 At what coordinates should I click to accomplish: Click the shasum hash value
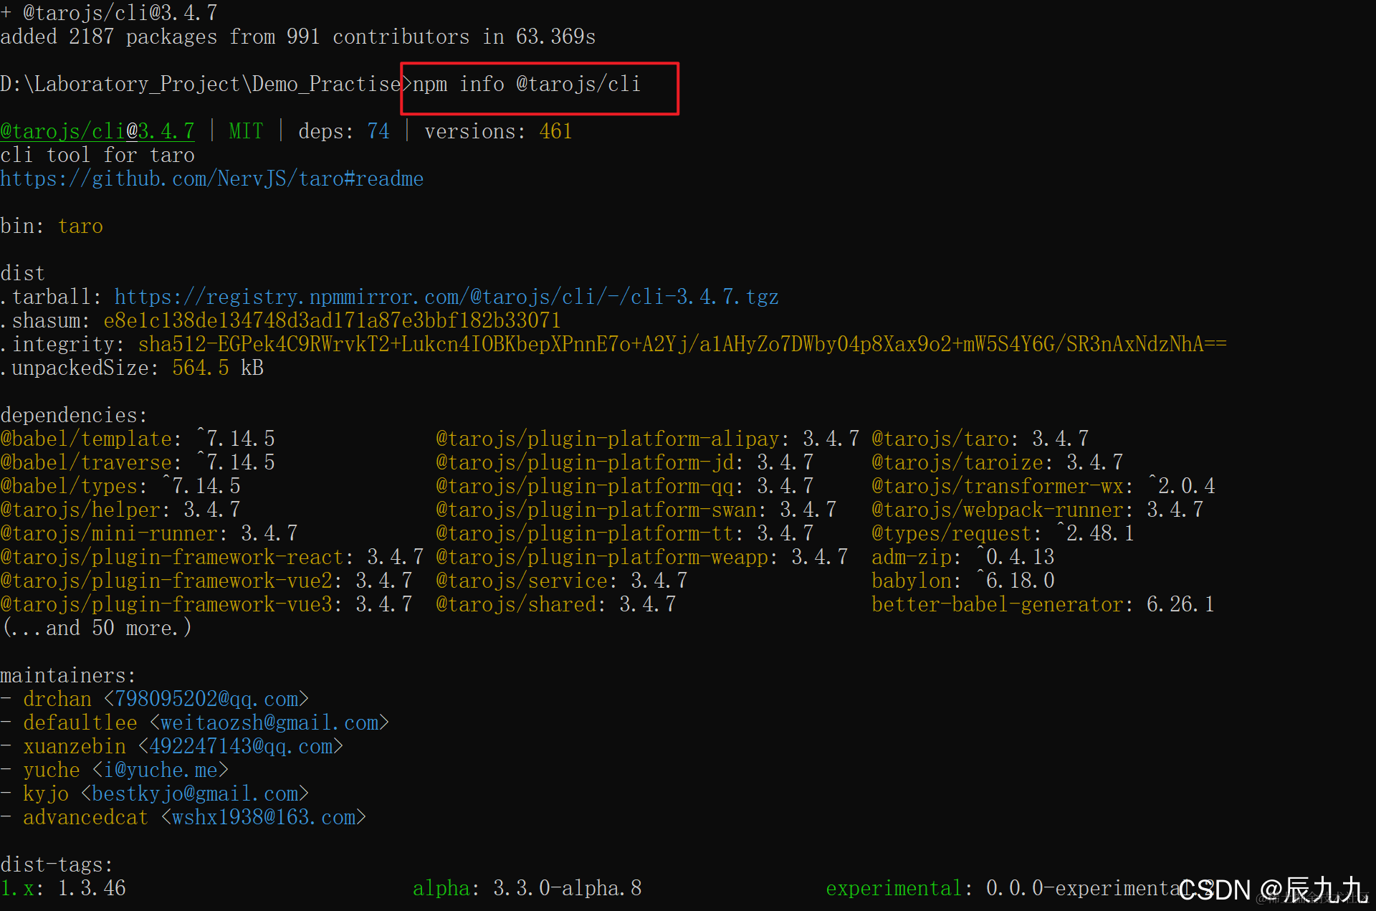pyautogui.click(x=332, y=320)
